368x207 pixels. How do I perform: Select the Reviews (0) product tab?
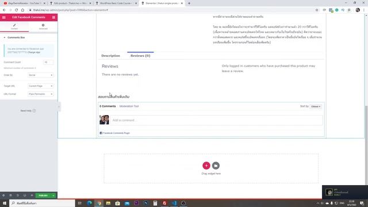click(140, 56)
